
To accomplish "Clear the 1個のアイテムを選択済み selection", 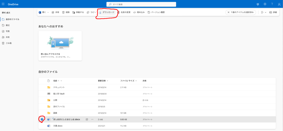I will (229, 12).
